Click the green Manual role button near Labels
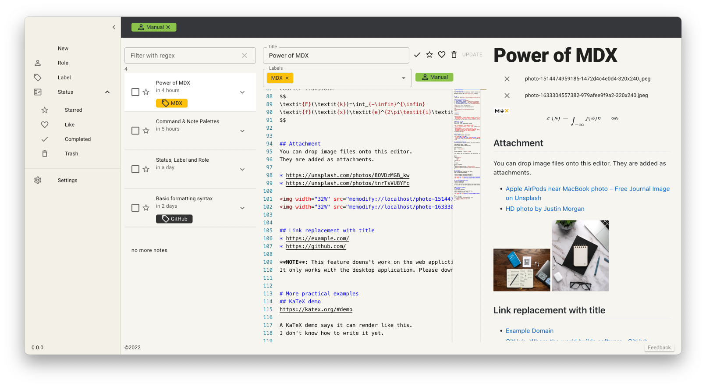The image size is (706, 387). coord(434,77)
